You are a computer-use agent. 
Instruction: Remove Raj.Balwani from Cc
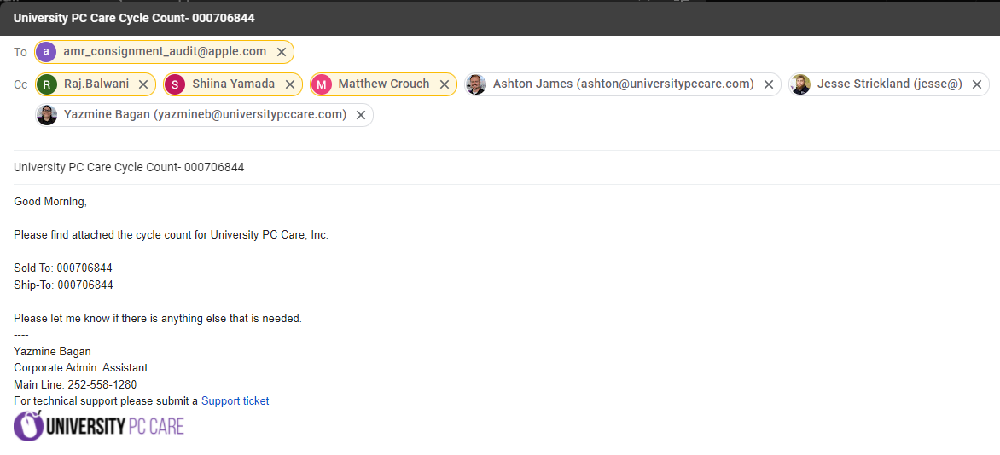pos(143,84)
